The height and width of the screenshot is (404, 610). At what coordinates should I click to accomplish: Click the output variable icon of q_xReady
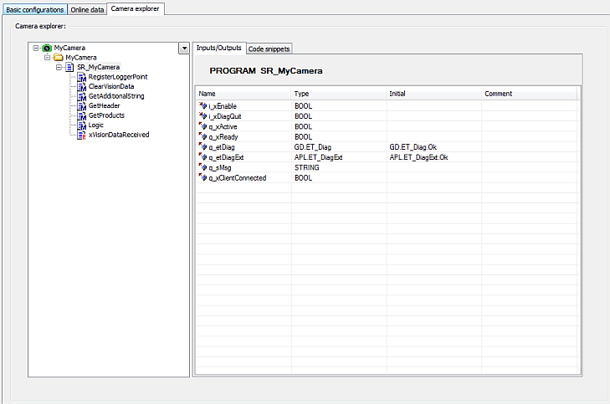pyautogui.click(x=202, y=136)
